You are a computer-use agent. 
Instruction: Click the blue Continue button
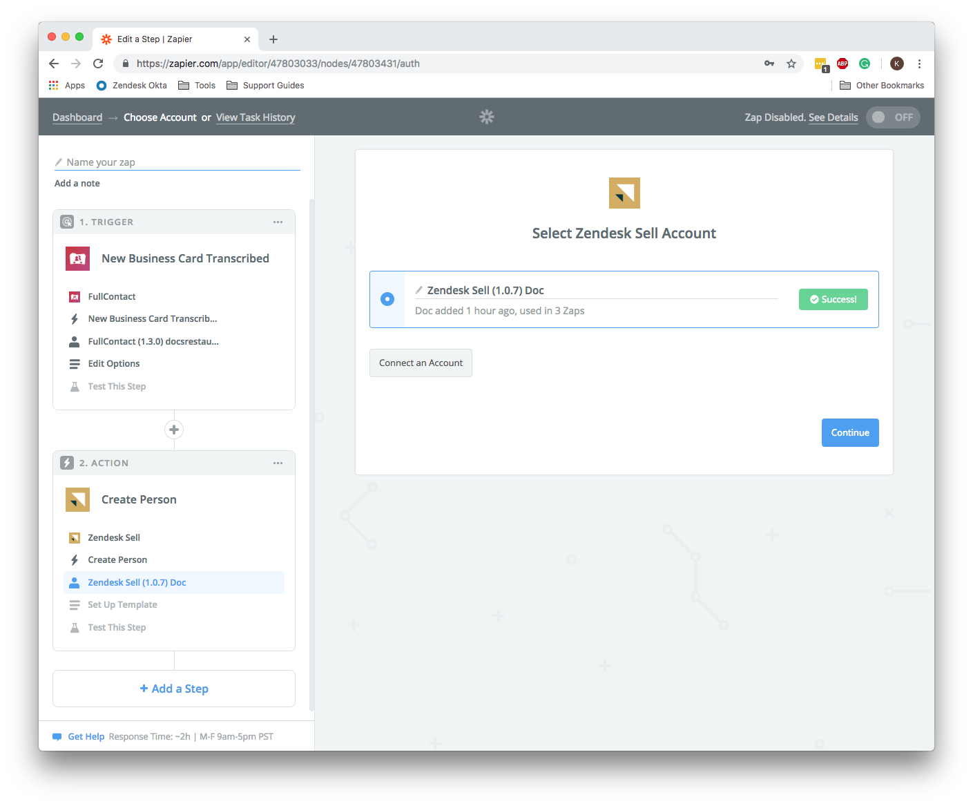(x=850, y=432)
